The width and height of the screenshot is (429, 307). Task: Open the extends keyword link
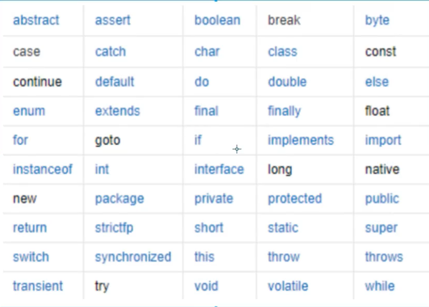point(117,111)
